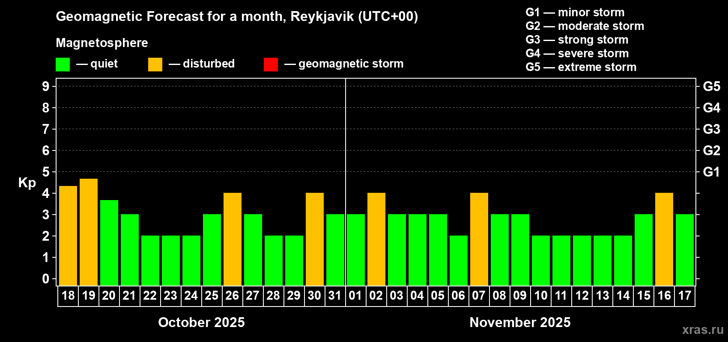728x342 pixels.
Task: Click date label 10 on the axis
Action: 541,295
